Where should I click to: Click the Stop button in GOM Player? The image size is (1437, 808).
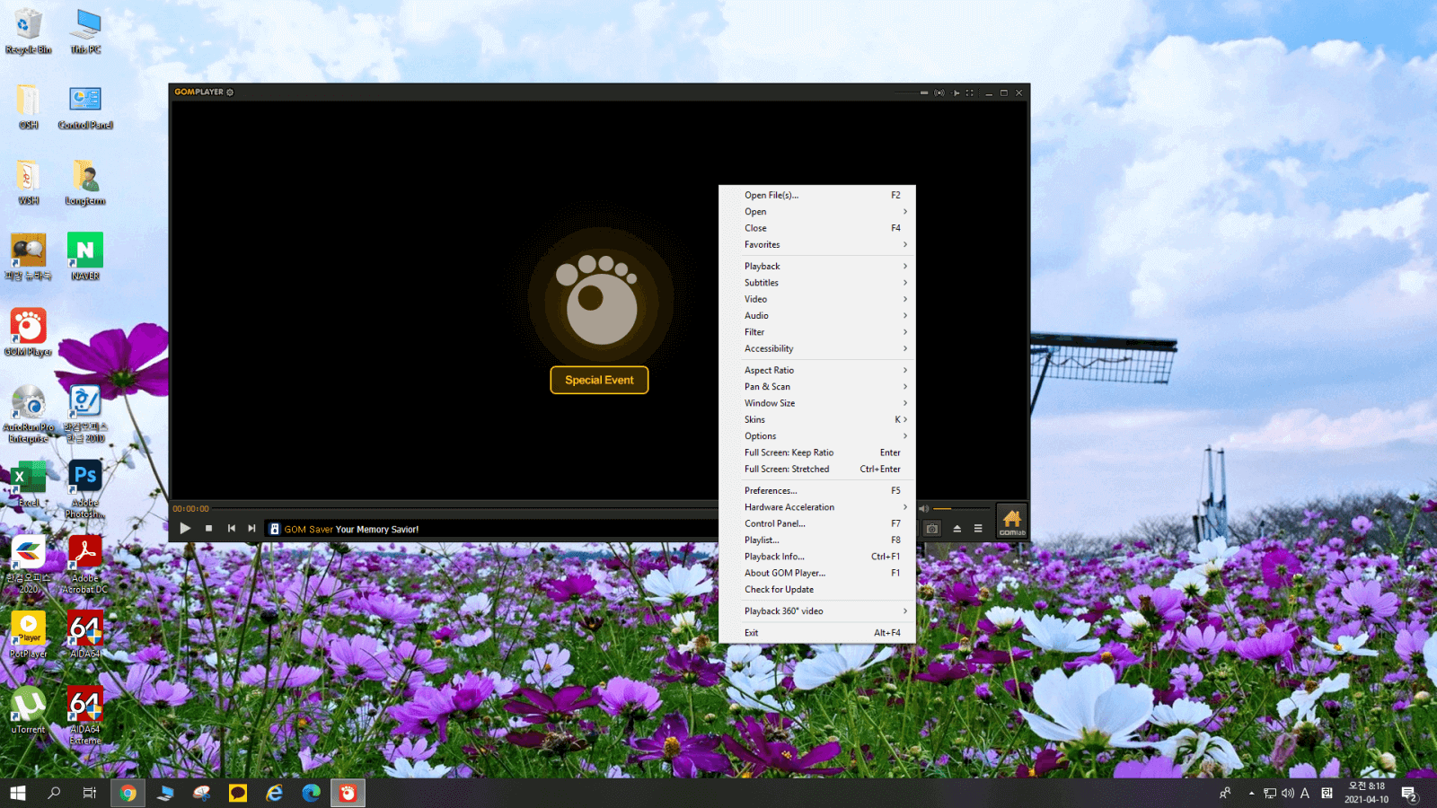pyautogui.click(x=208, y=528)
